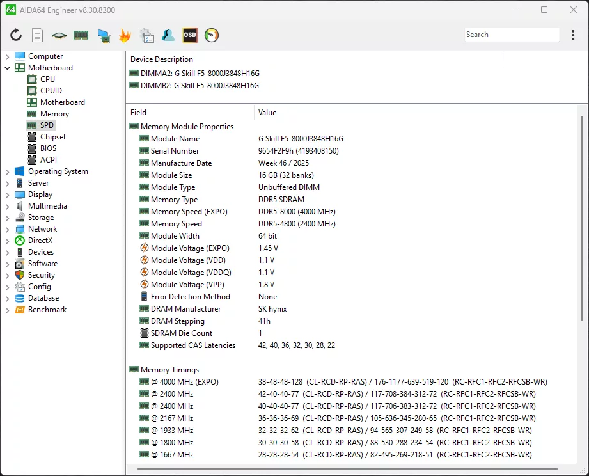Viewport: 589px width, 476px height.
Task: Select the Database stack icon
Action: (x=20, y=298)
